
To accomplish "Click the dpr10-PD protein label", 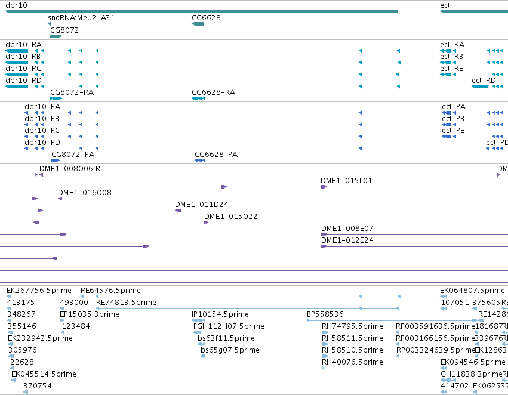I will pyautogui.click(x=42, y=143).
